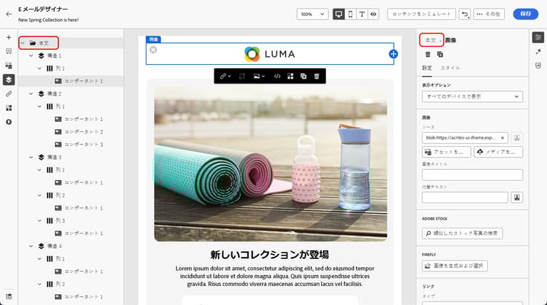
Task: Click the undo button
Action: click(465, 15)
